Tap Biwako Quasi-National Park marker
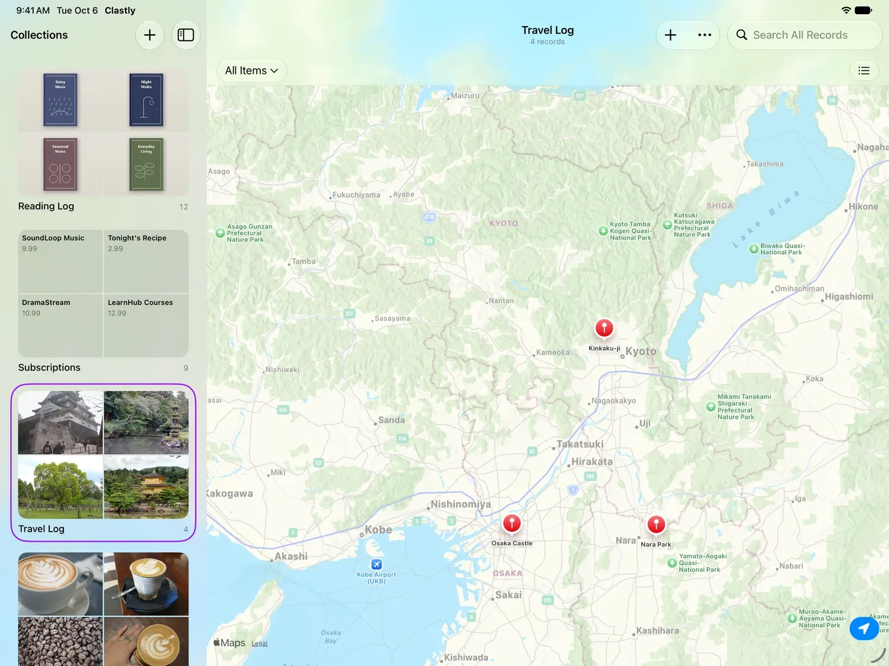 754,249
